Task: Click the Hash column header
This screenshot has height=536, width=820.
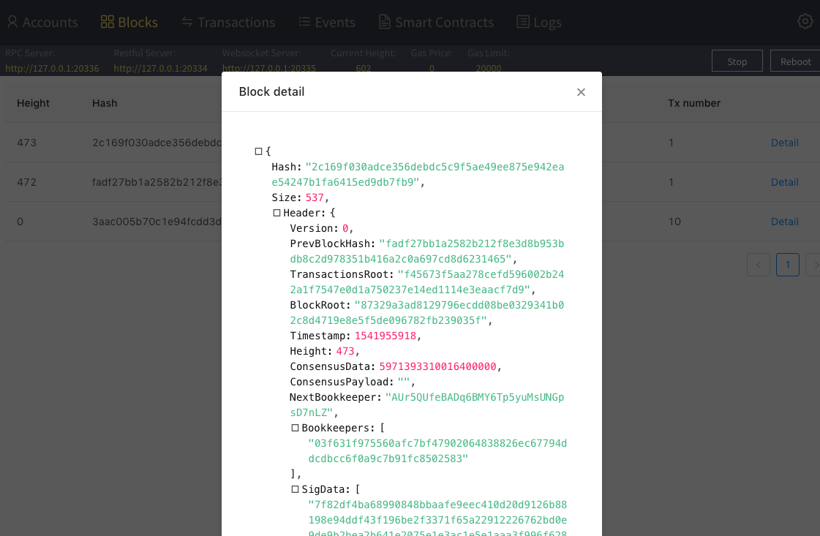Action: pyautogui.click(x=105, y=104)
